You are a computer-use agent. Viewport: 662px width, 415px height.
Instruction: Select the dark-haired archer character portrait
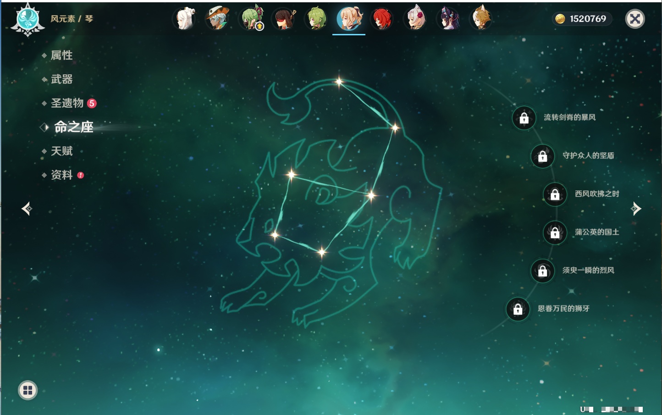284,18
